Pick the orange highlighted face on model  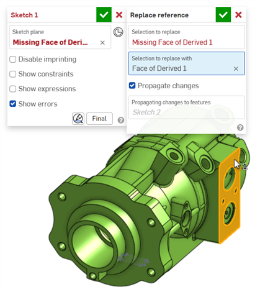pyautogui.click(x=230, y=197)
